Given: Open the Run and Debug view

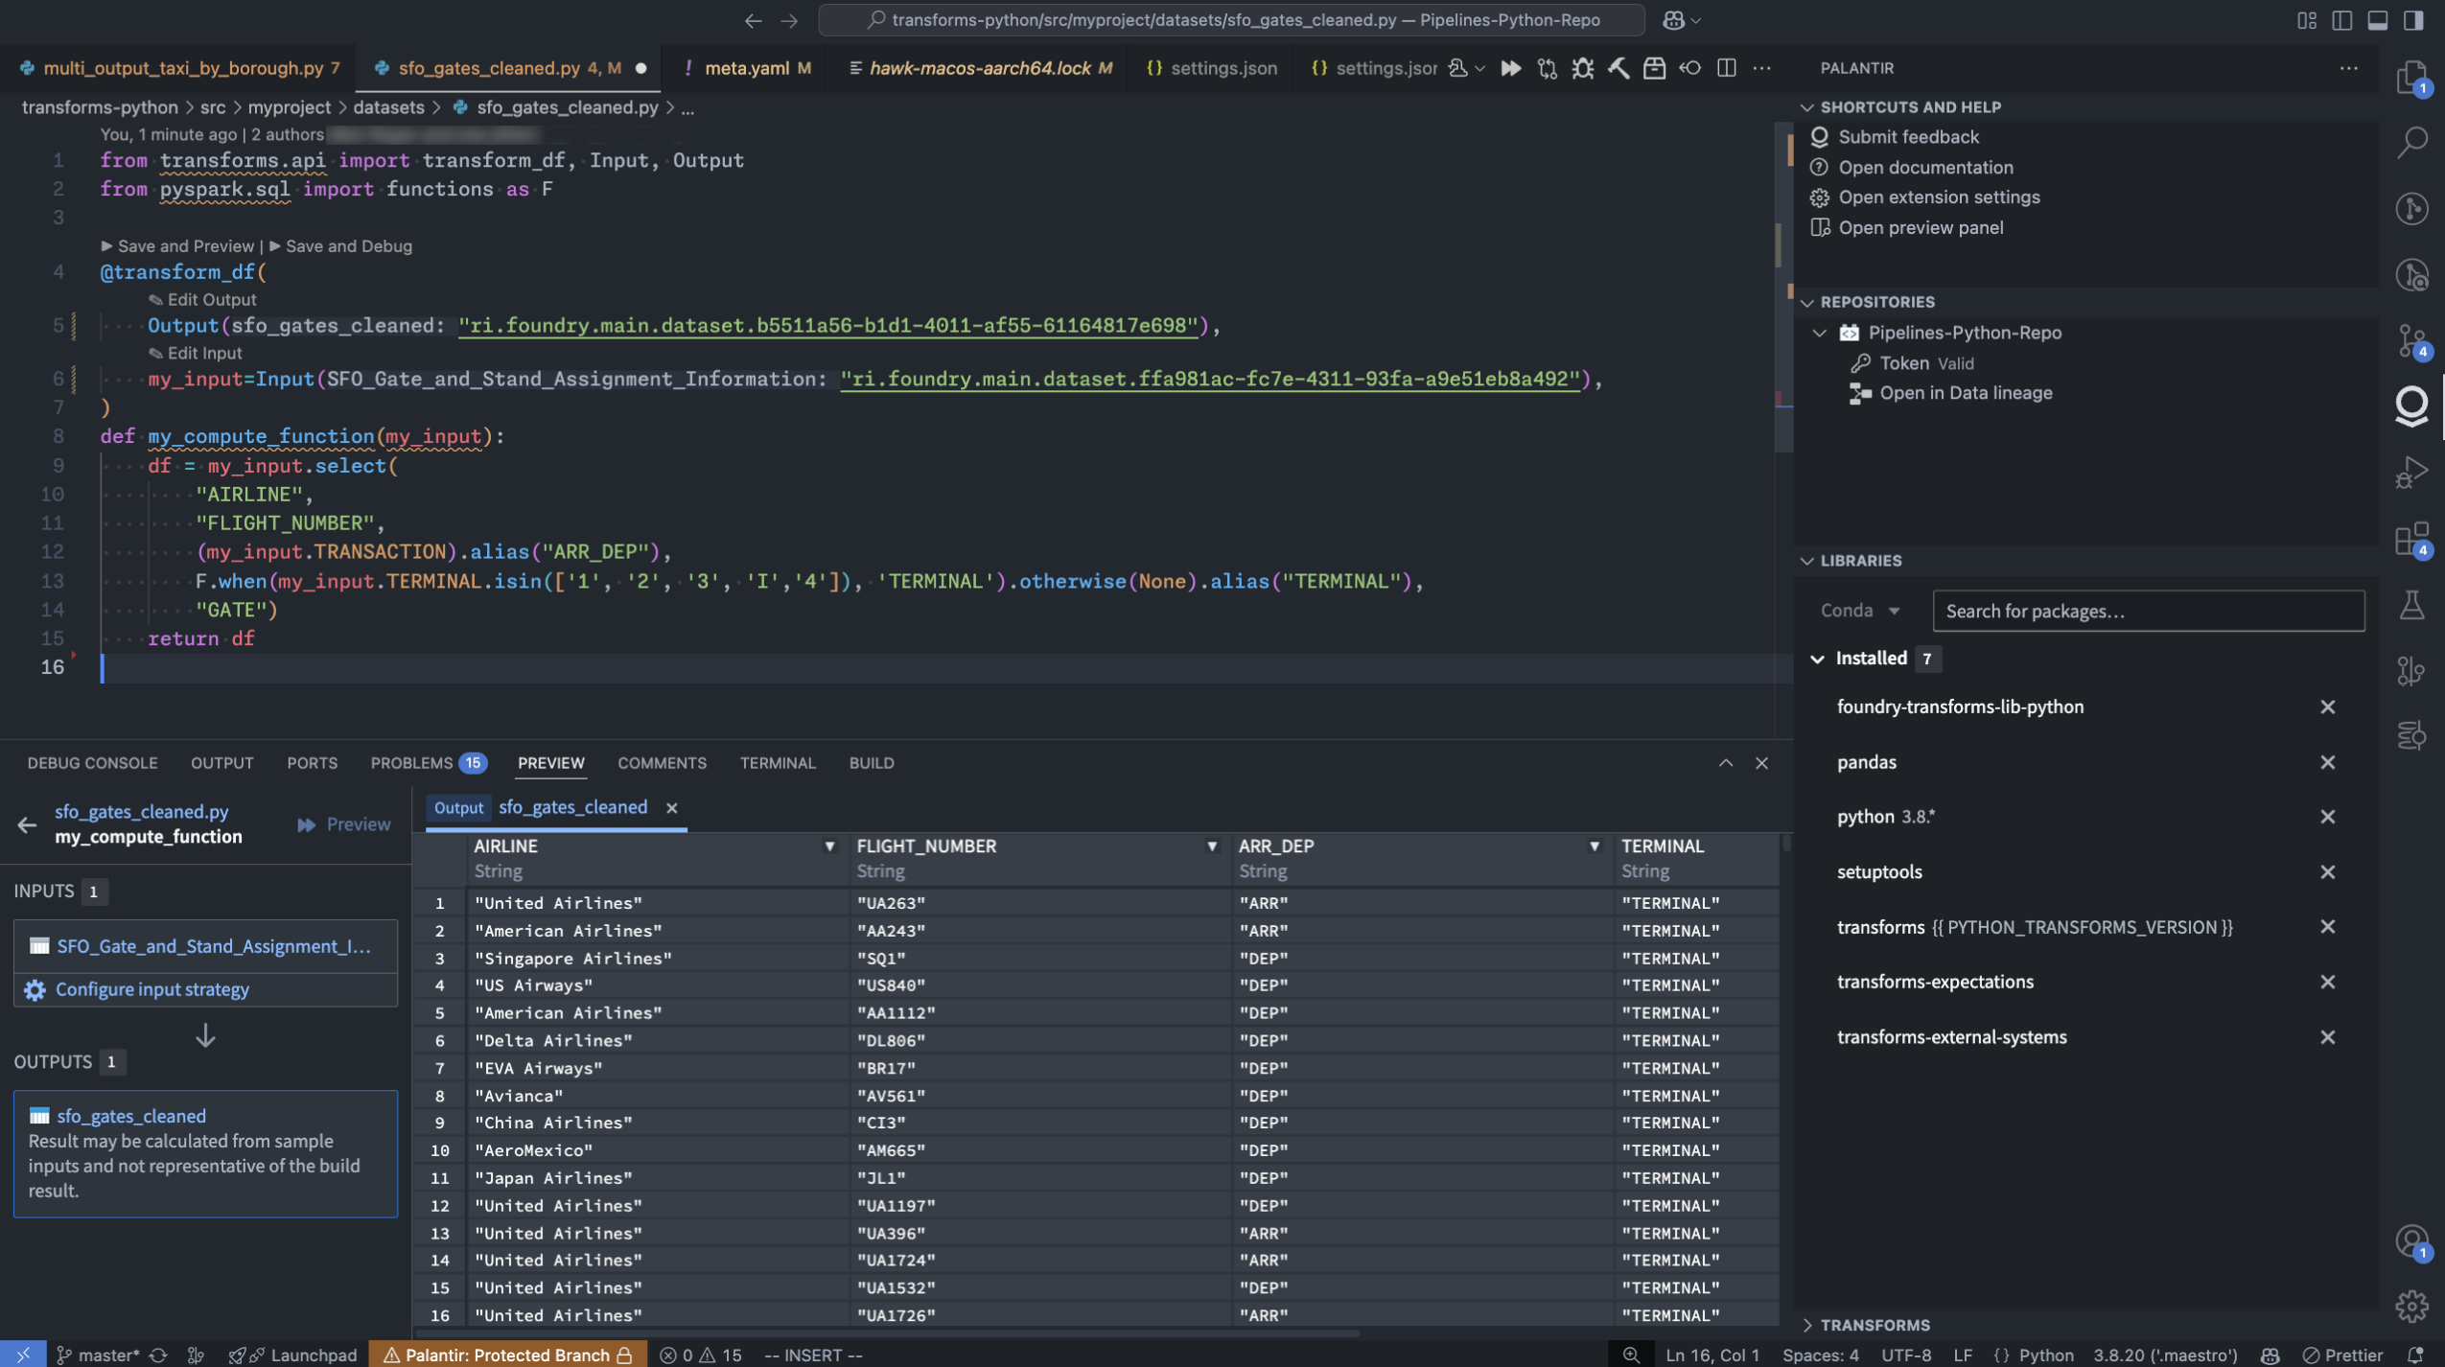Looking at the screenshot, I should (2411, 473).
